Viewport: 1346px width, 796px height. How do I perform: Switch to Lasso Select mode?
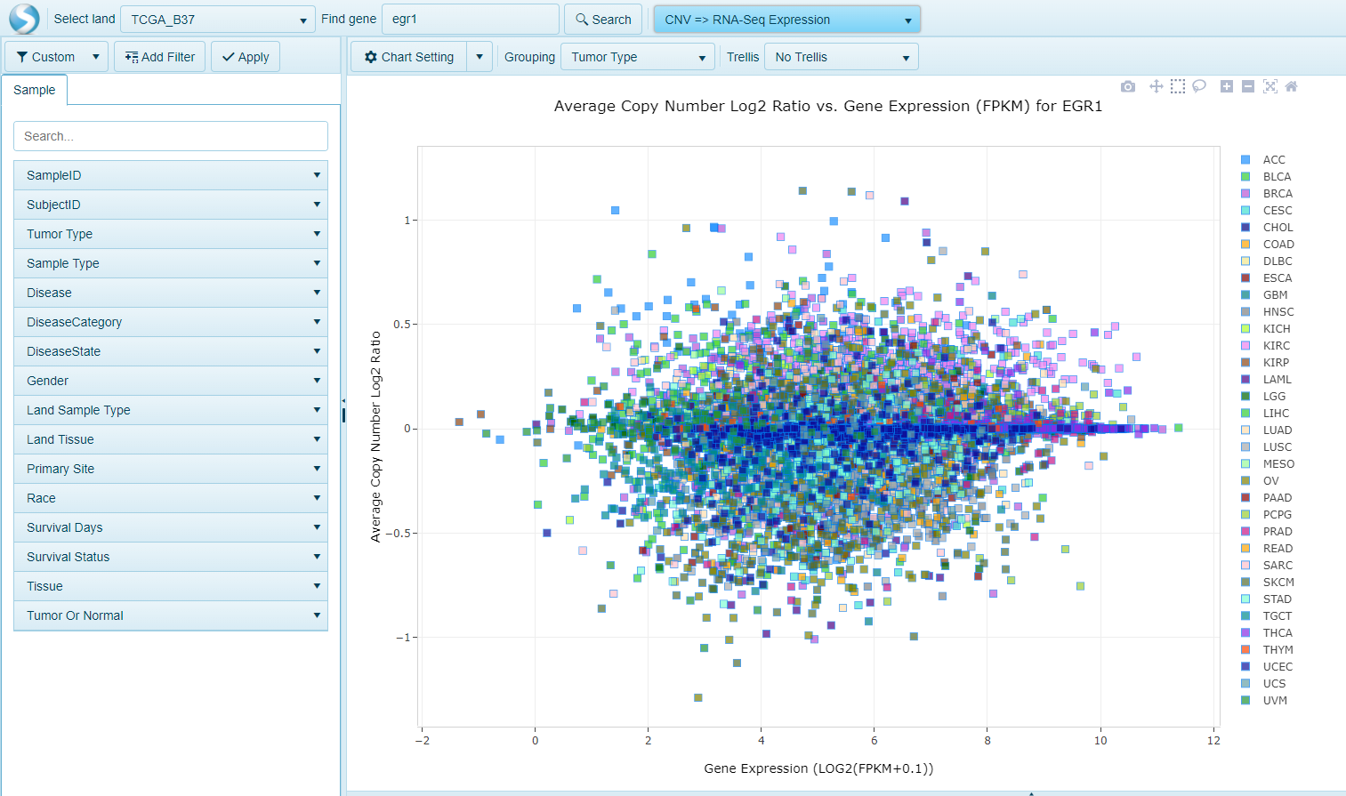coord(1198,86)
